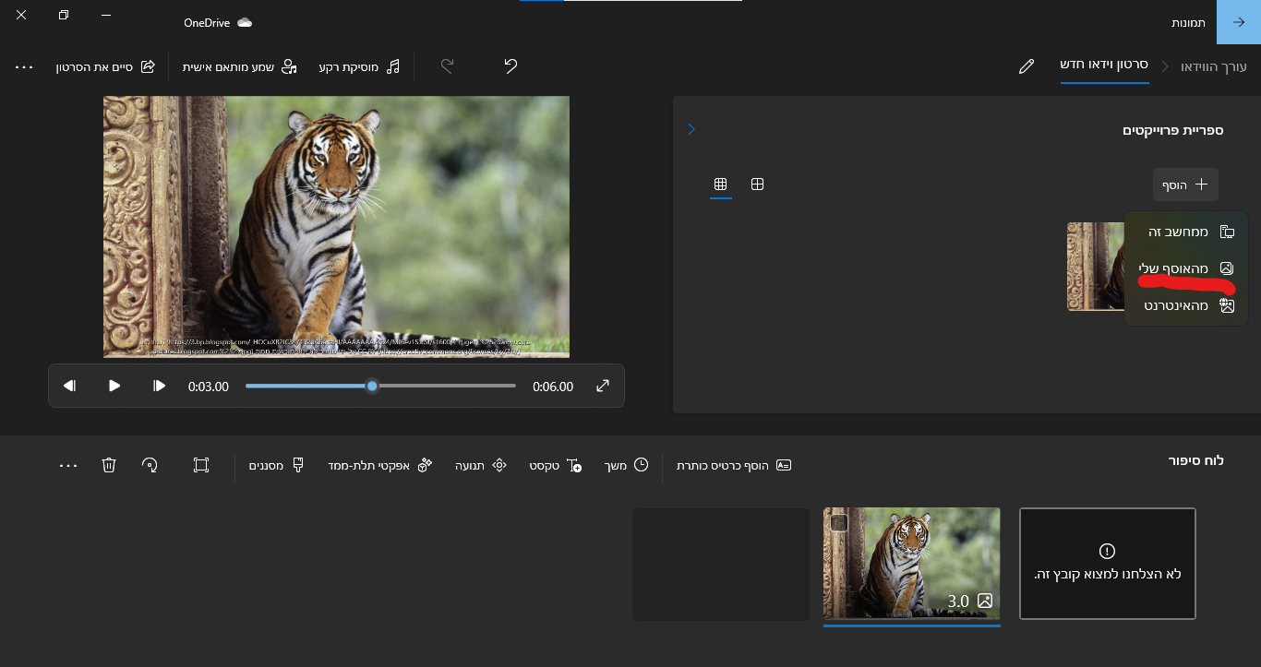
Task: Toggle the checkbox on the tiger clip
Action: tap(838, 523)
